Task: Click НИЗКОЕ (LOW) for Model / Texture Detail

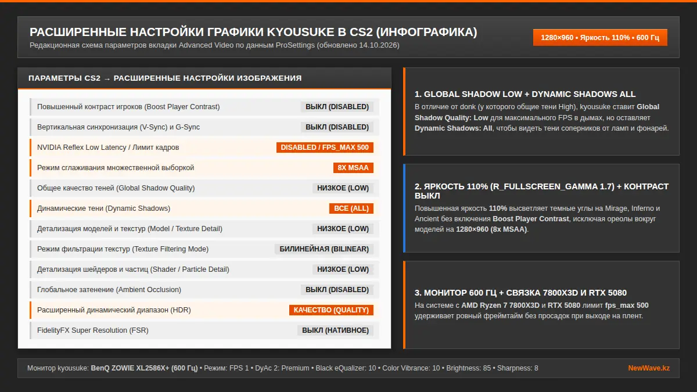Action: 343,229
